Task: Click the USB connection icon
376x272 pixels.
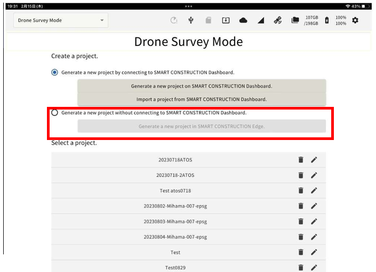Action: coord(191,20)
